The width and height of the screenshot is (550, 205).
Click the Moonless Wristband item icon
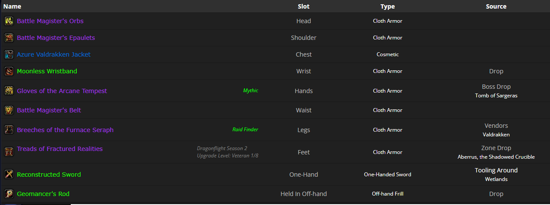(9, 71)
